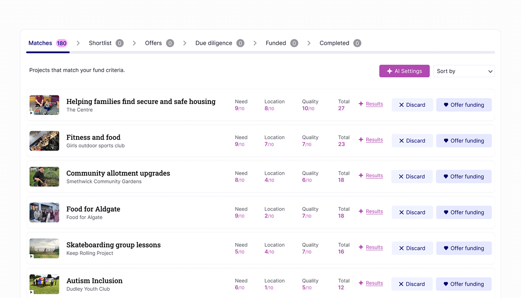521x298 pixels.
Task: Click the chevron between Shortlist and Offers
Action: pos(134,43)
